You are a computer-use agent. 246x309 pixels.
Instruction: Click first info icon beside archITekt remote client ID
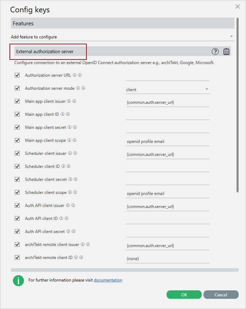click(76, 257)
